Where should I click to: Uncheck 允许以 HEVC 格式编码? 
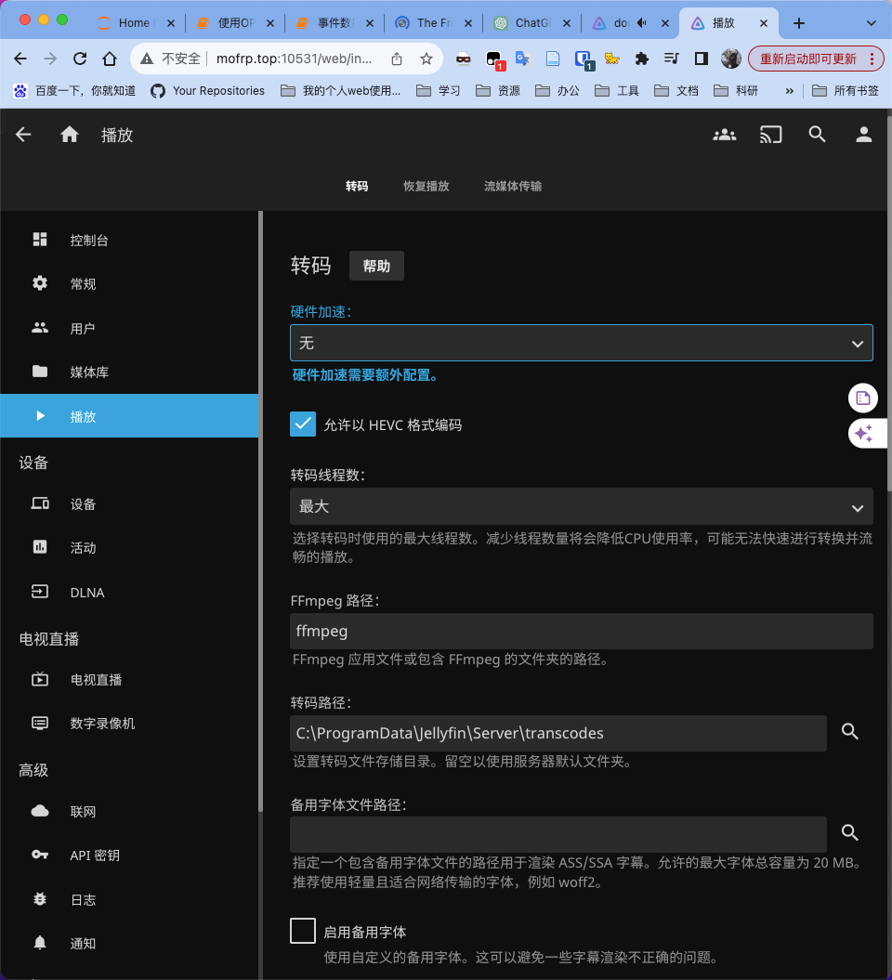point(303,424)
